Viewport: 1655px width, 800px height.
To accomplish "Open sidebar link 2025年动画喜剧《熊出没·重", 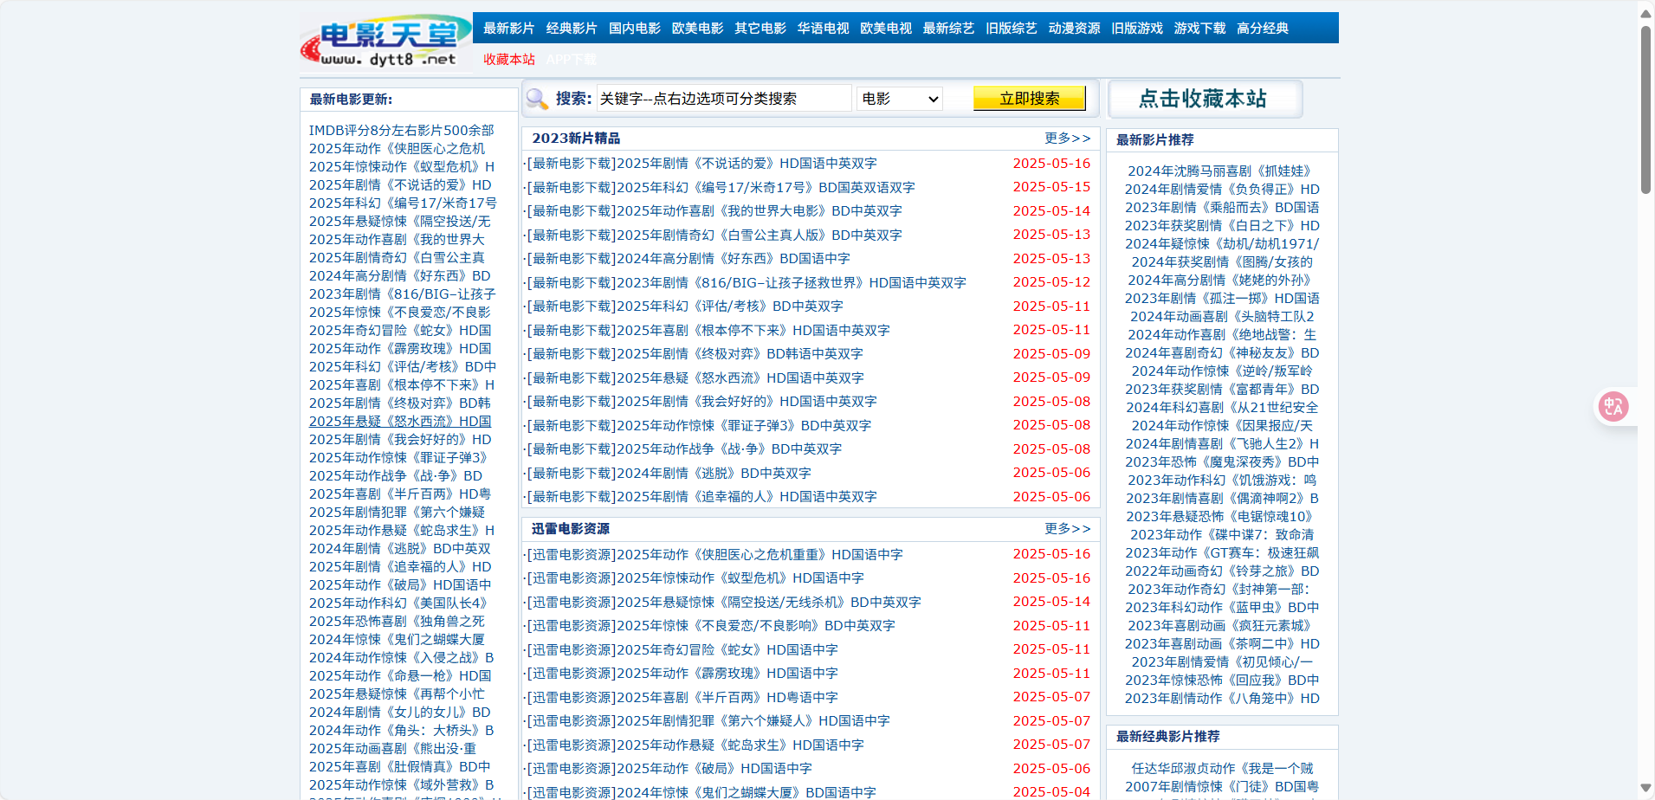I will [x=392, y=749].
